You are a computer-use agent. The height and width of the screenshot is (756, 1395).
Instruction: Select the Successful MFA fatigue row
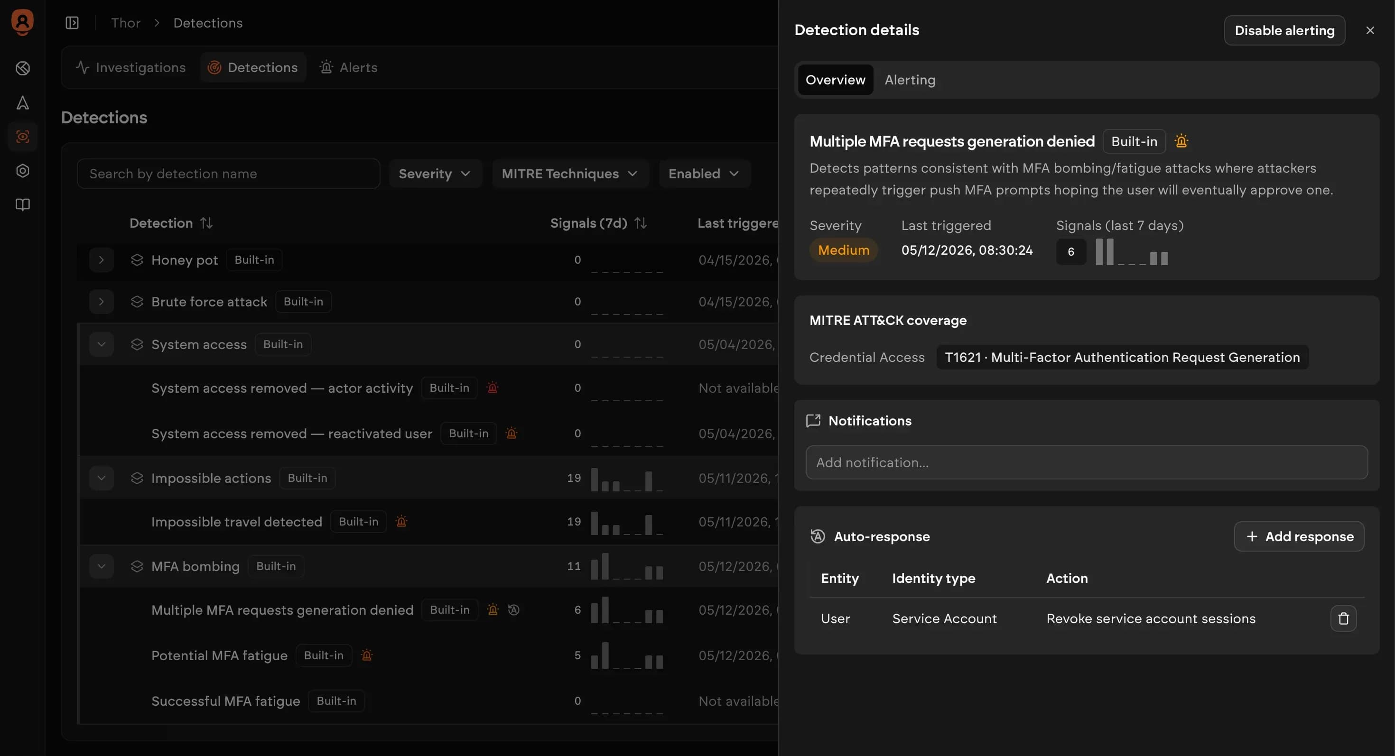coord(428,701)
